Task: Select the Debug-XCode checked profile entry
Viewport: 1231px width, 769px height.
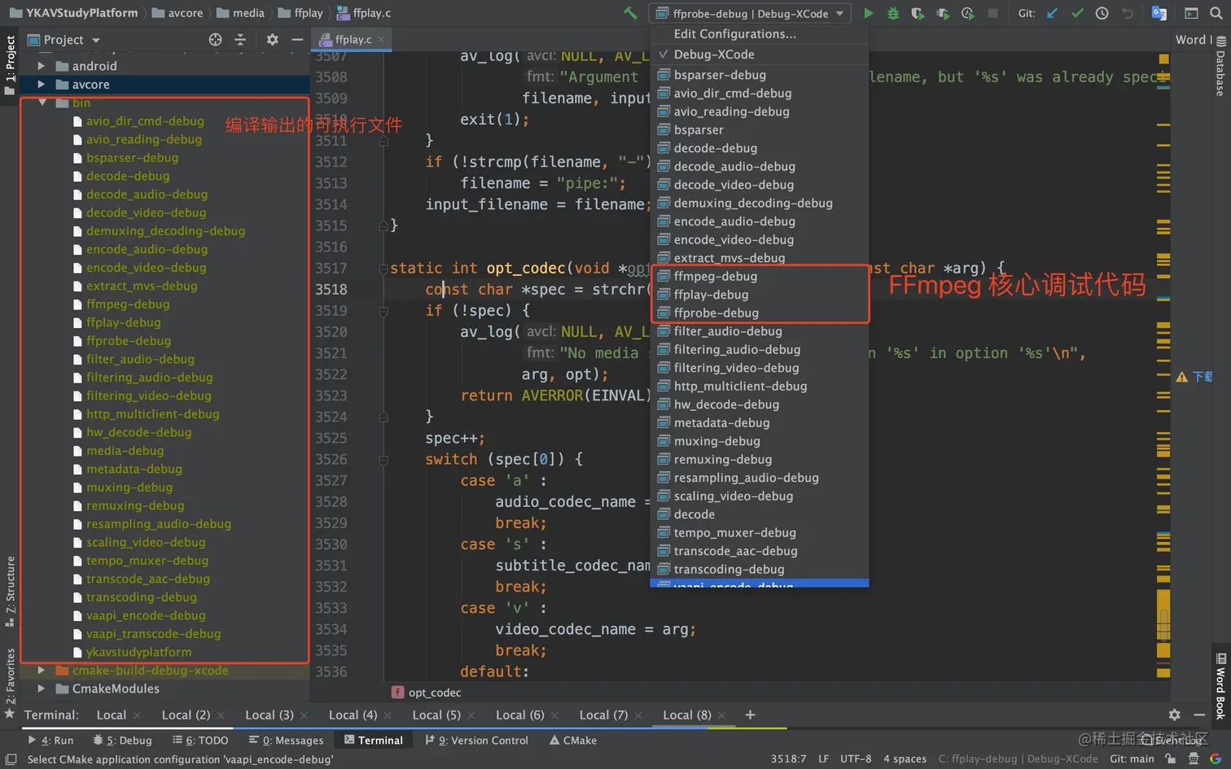Action: (x=760, y=55)
